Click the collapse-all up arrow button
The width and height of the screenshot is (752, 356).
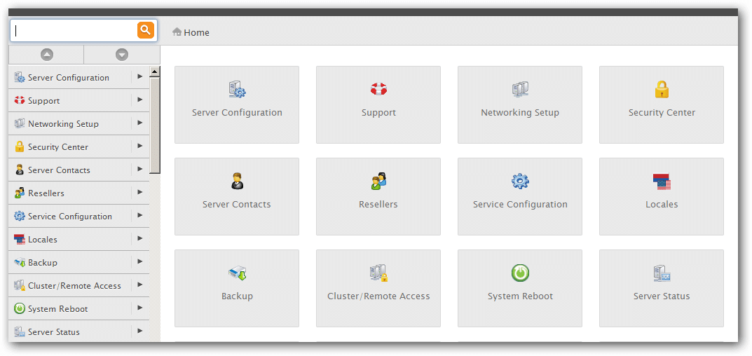[x=46, y=55]
